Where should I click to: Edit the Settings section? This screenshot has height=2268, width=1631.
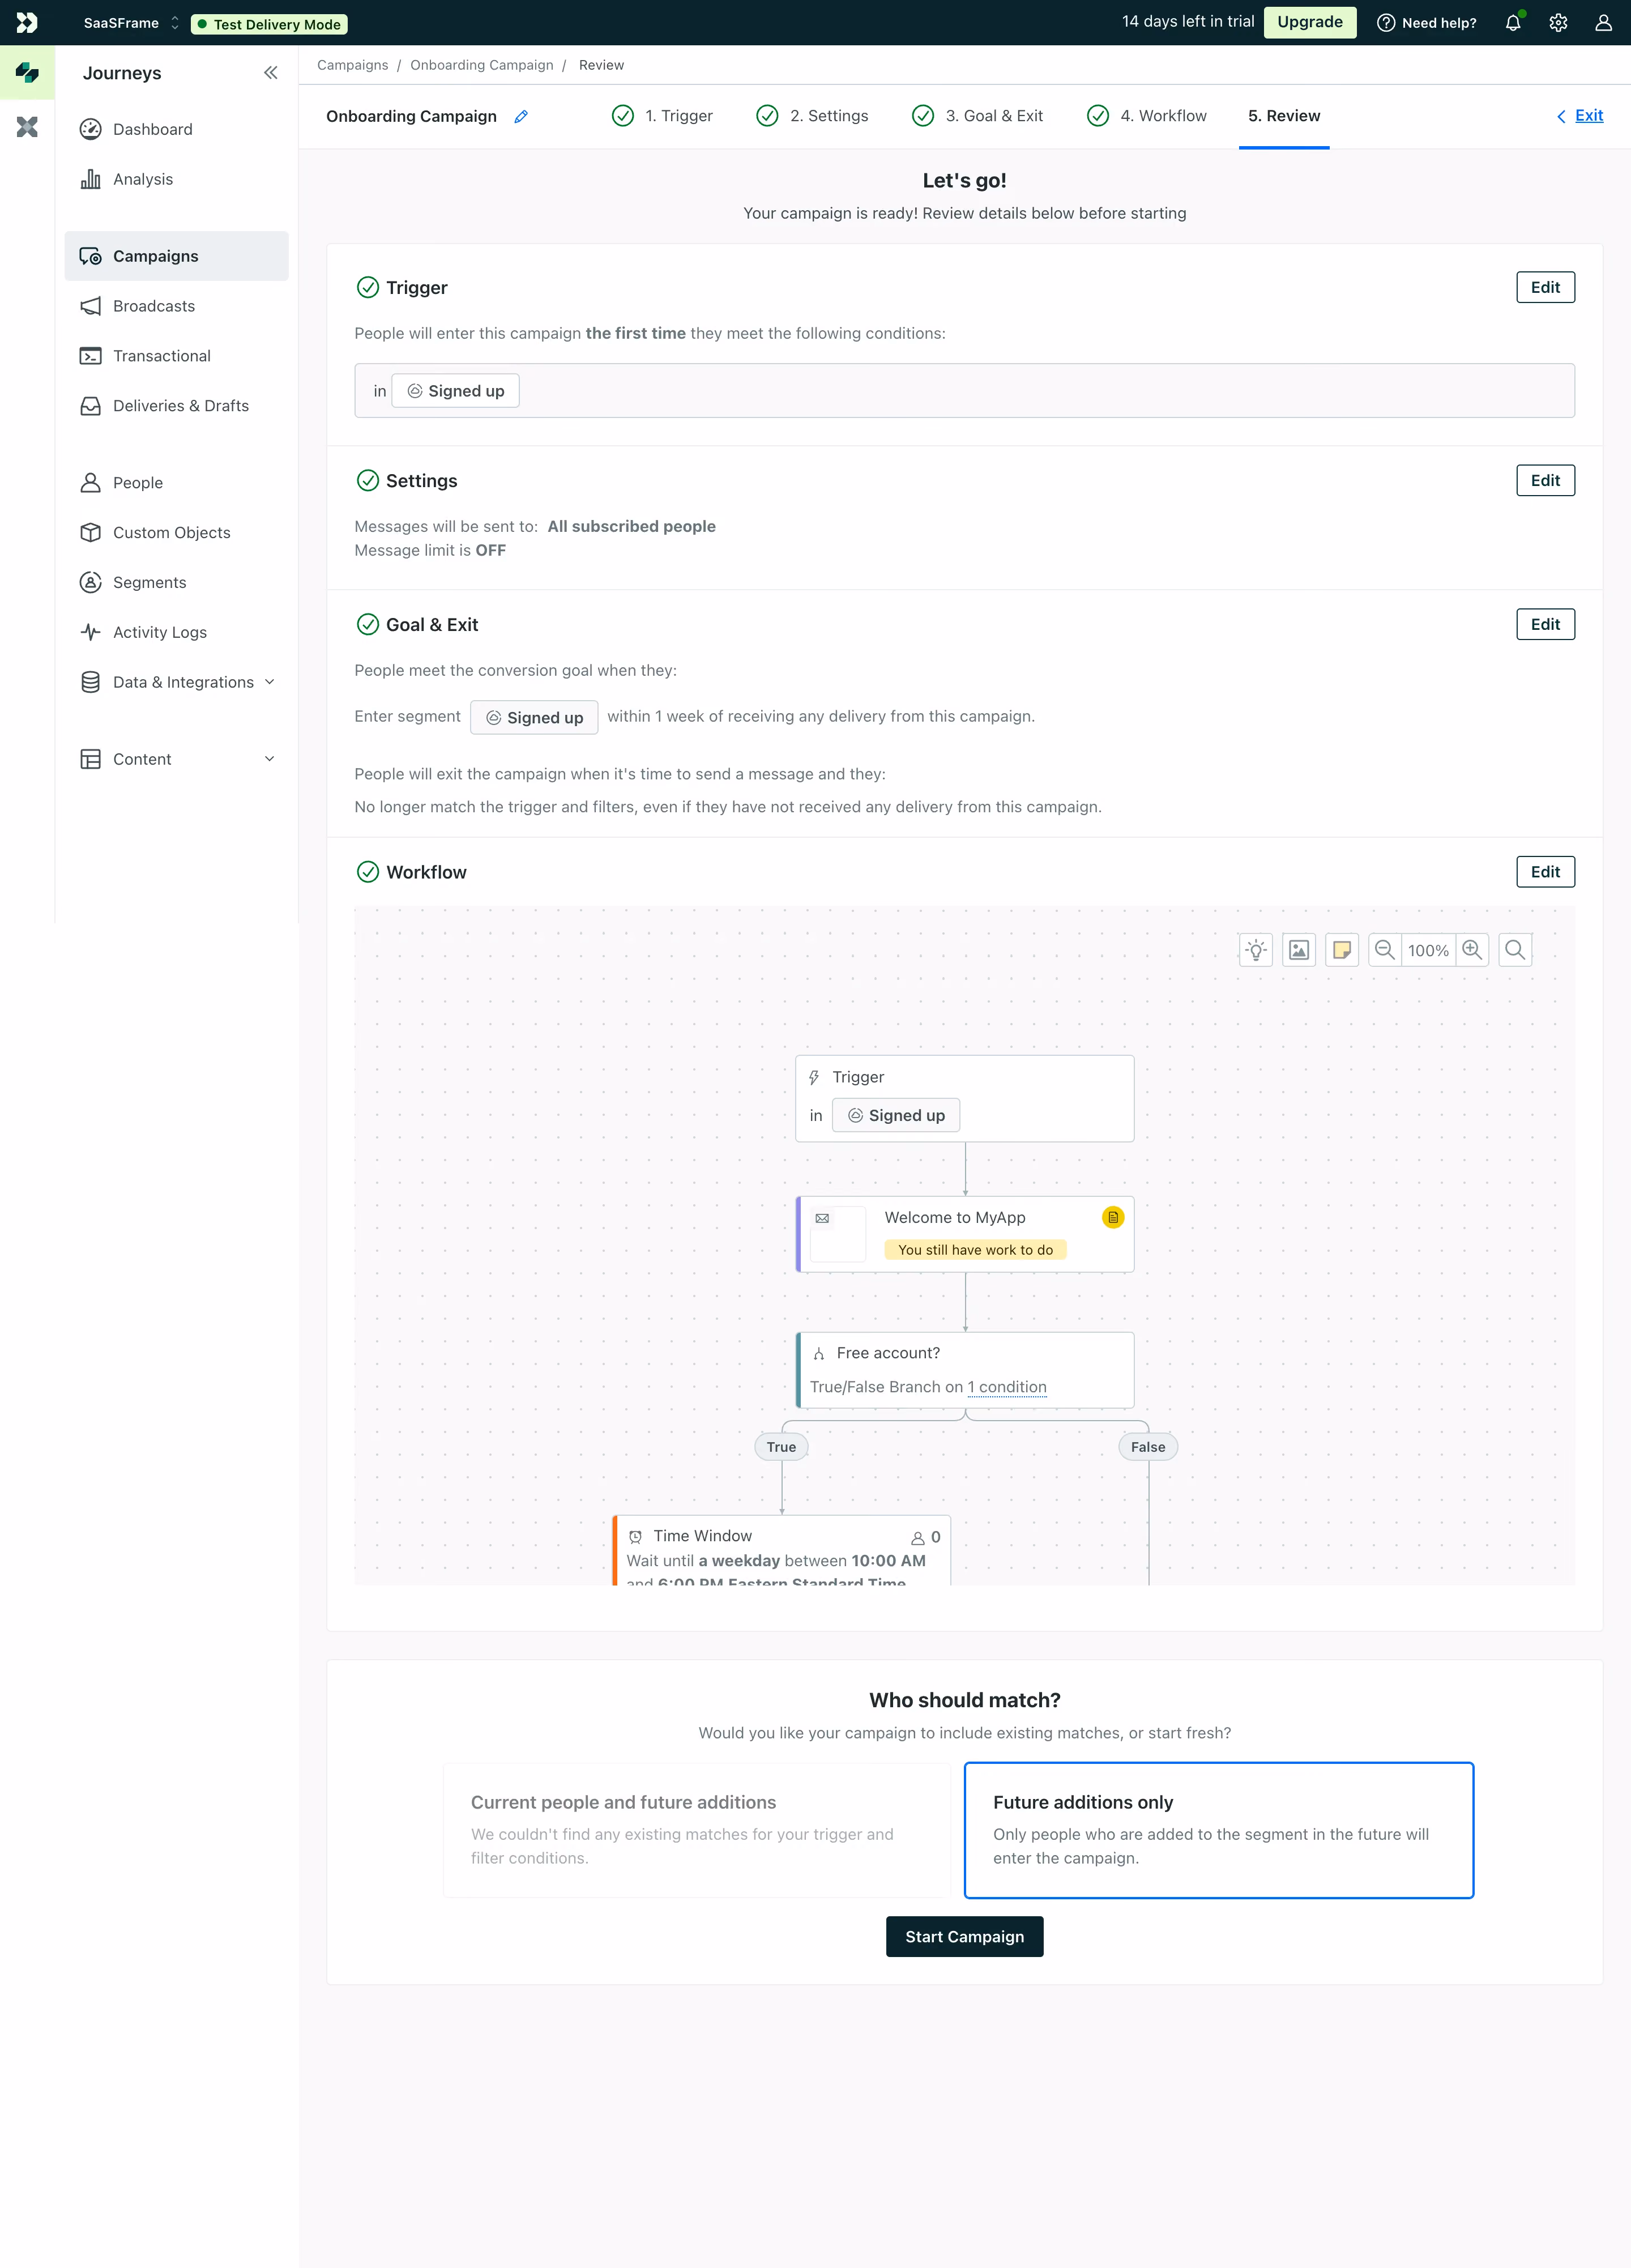pos(1545,480)
